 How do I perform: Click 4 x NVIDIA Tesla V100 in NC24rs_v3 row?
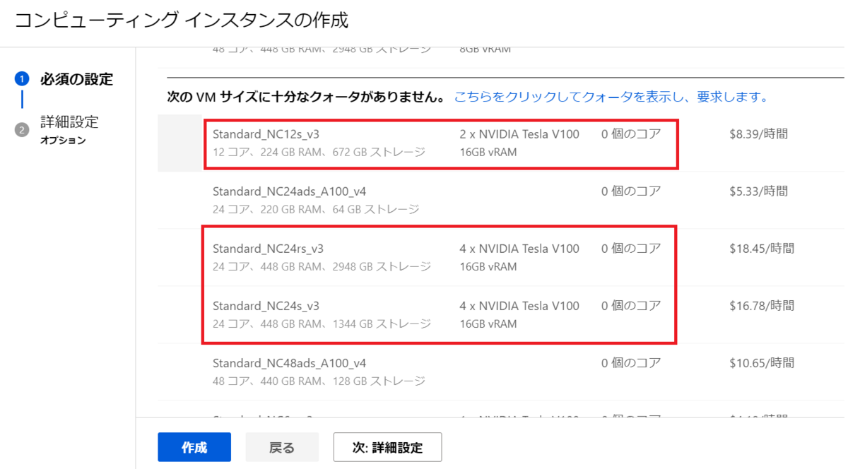(x=519, y=248)
